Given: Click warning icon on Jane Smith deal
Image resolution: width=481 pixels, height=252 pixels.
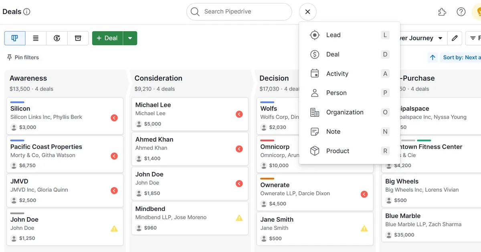Looking at the screenshot, I should click(364, 228).
